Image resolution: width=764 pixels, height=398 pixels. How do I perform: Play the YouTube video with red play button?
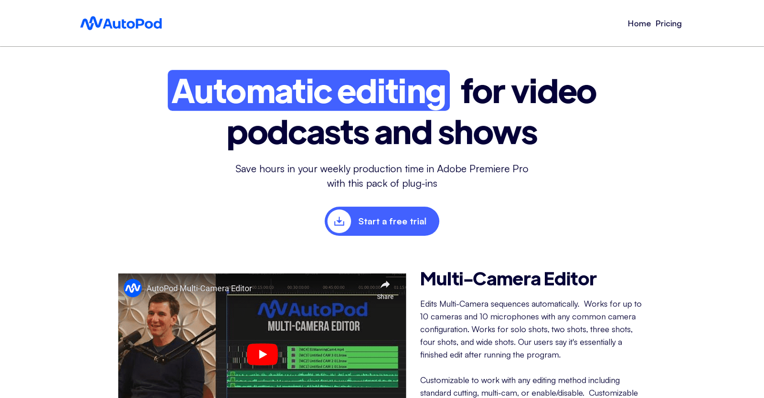pos(262,354)
